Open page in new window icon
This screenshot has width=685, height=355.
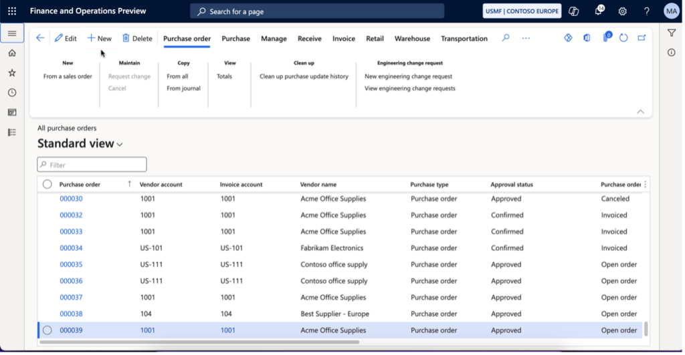point(642,38)
